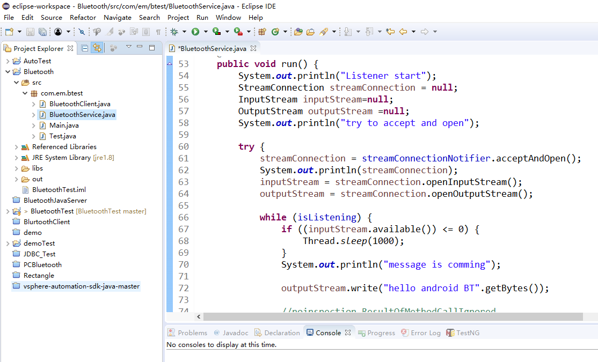The image size is (598, 362).
Task: Select Main.java in Project Explorer
Action: 64,125
